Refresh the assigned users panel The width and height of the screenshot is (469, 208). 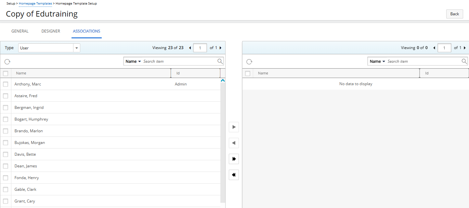[249, 61]
